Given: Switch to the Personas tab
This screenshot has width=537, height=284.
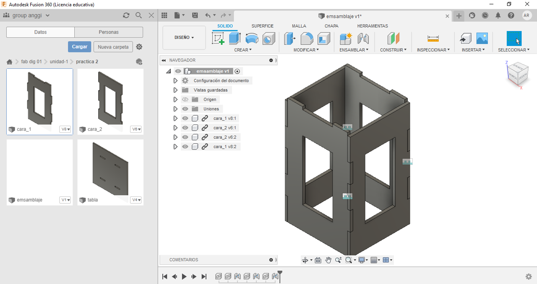Looking at the screenshot, I should [109, 32].
